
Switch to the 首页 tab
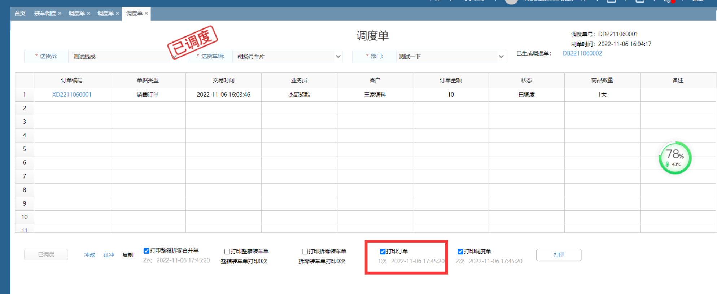click(x=20, y=13)
